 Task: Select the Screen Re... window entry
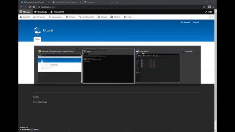pos(187,51)
